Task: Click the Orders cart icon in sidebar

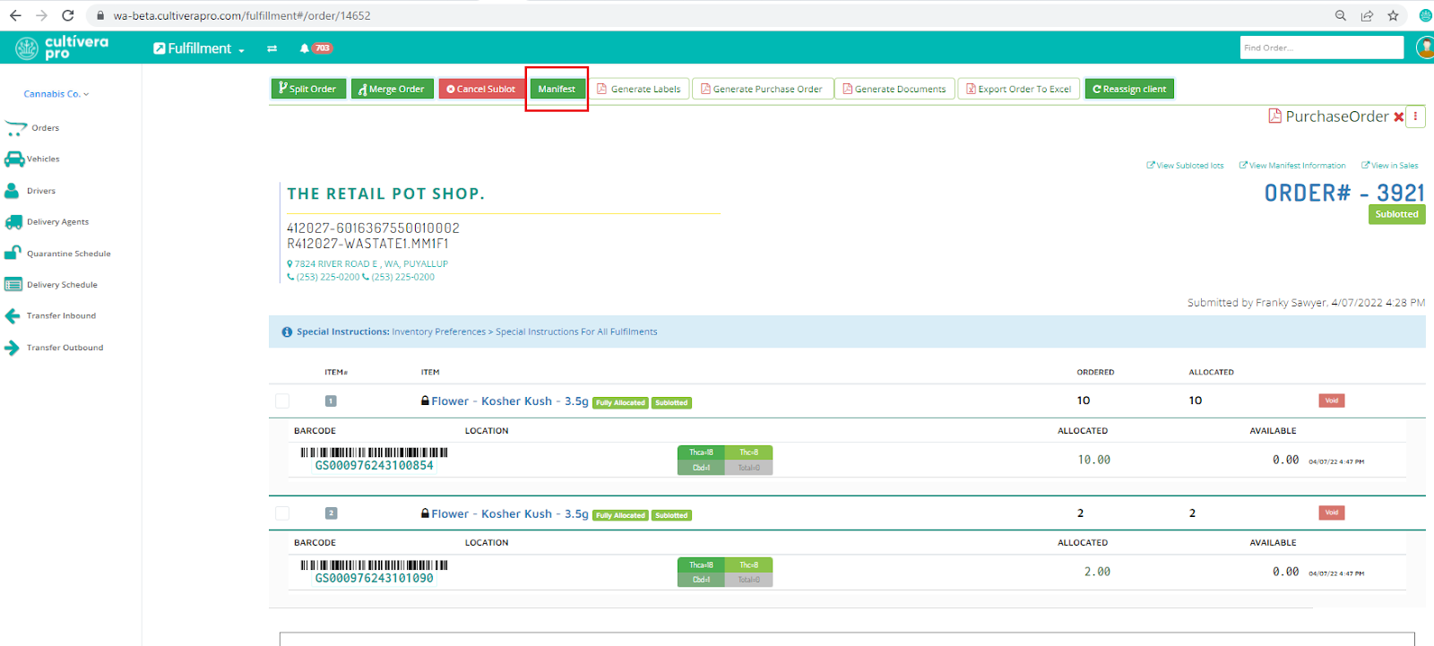Action: [15, 128]
